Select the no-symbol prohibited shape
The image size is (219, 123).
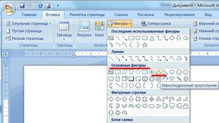pyautogui.click(x=158, y=79)
